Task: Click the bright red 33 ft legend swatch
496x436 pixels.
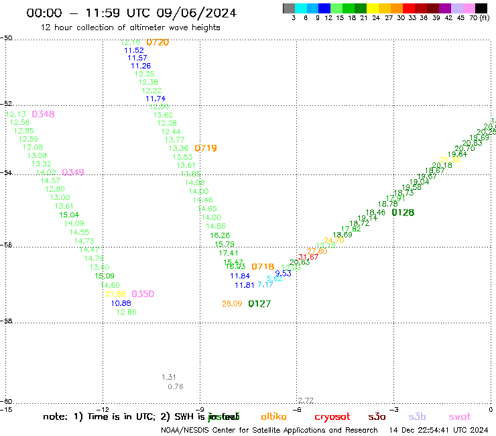Action: [409, 8]
